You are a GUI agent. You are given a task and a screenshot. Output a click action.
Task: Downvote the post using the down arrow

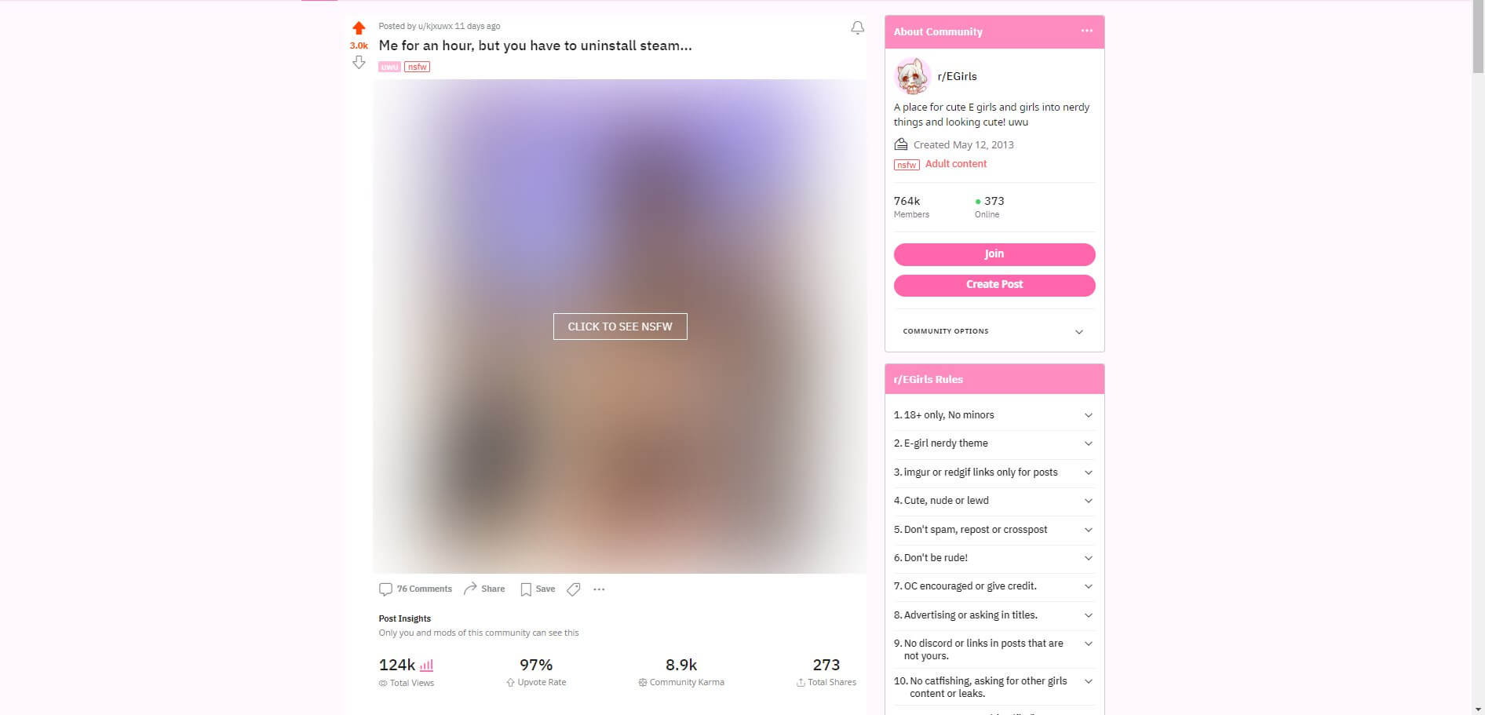pyautogui.click(x=359, y=62)
